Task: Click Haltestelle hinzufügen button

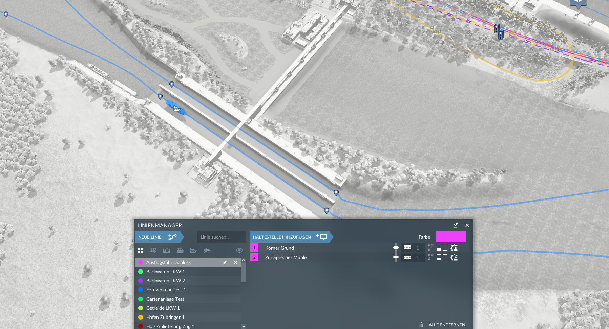Action: 291,237
